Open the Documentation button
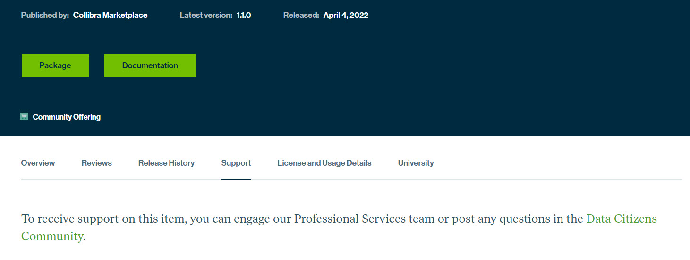The image size is (690, 260). 150,65
